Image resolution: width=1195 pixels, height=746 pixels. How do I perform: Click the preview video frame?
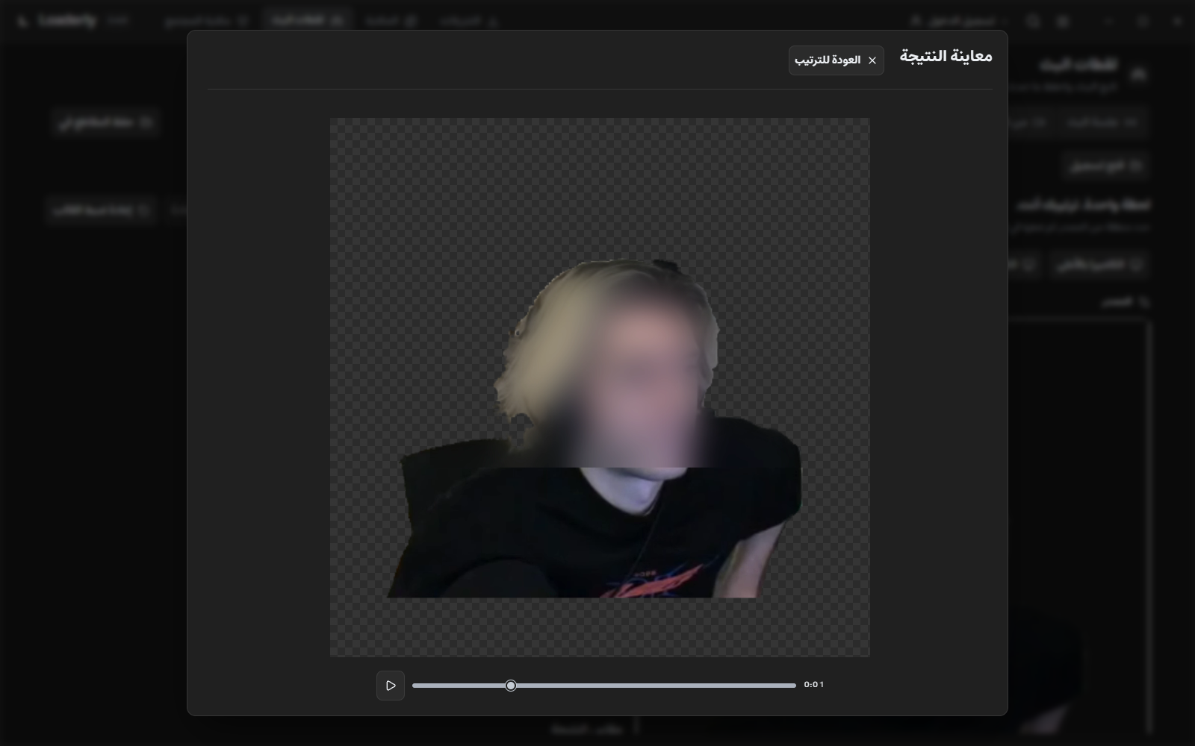600,387
